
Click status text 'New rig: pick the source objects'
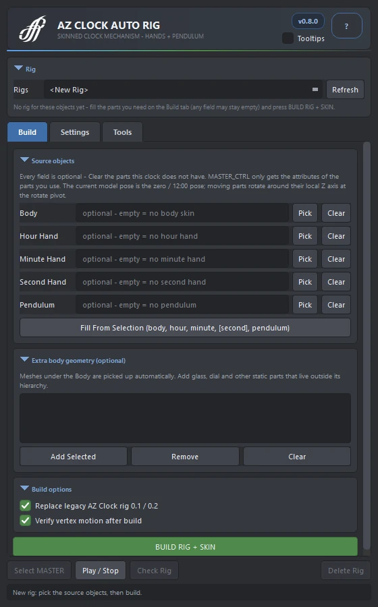[77, 592]
